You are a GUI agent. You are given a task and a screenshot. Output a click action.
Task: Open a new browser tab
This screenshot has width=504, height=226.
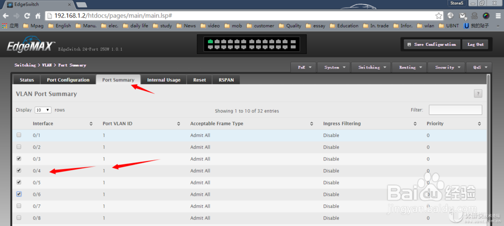pyautogui.click(x=82, y=5)
